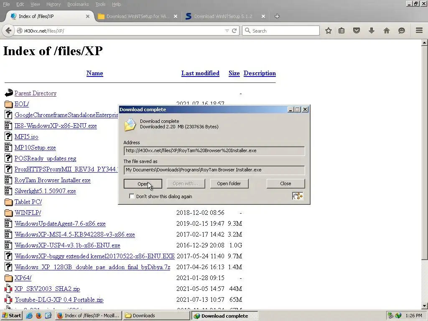Open the RoyTam Browser Installer.exe link

point(52,180)
